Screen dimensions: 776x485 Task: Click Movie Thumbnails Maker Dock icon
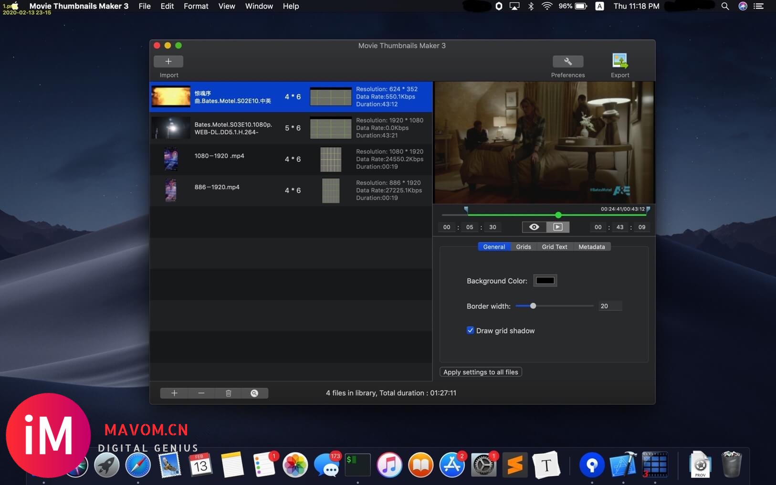(655, 464)
